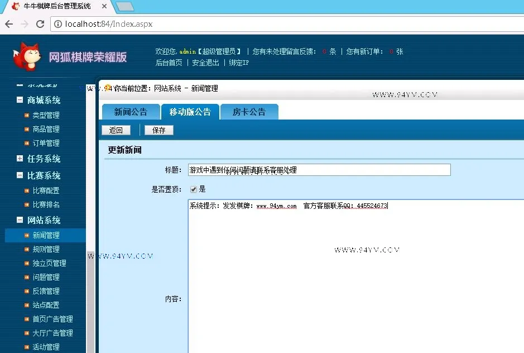The image size is (524, 353).
Task: Switch to the 新闻公告 tab
Action: point(131,112)
